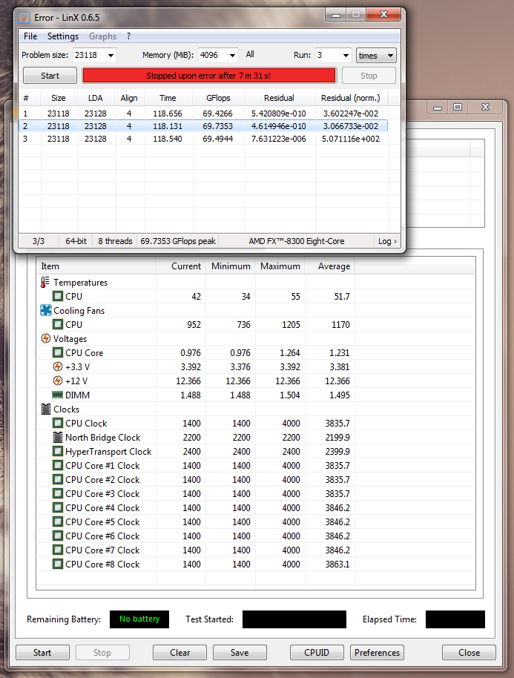This screenshot has width=514, height=678.
Task: Click the No battery indicator
Action: (x=139, y=619)
